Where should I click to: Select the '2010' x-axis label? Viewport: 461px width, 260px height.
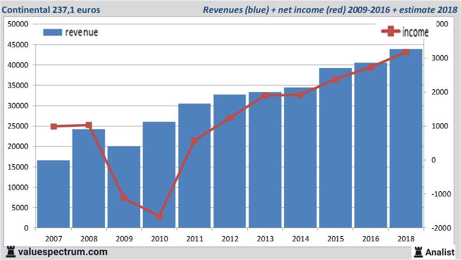pos(160,238)
